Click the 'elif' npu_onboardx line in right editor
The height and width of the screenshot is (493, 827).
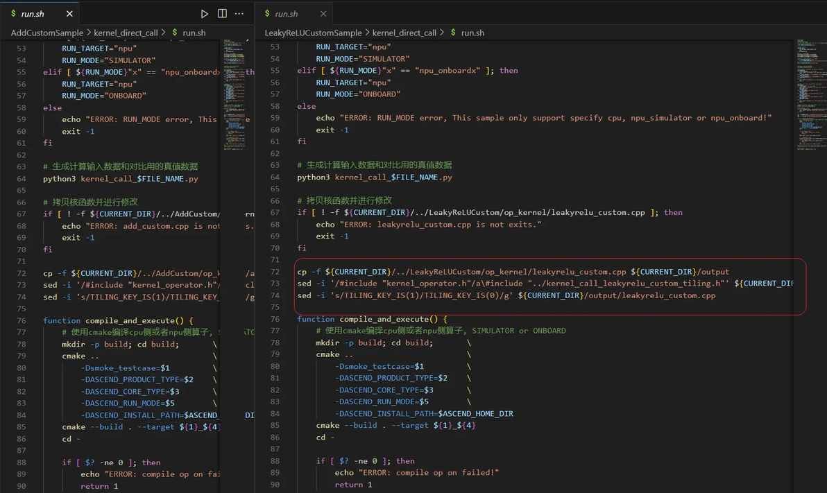point(407,70)
